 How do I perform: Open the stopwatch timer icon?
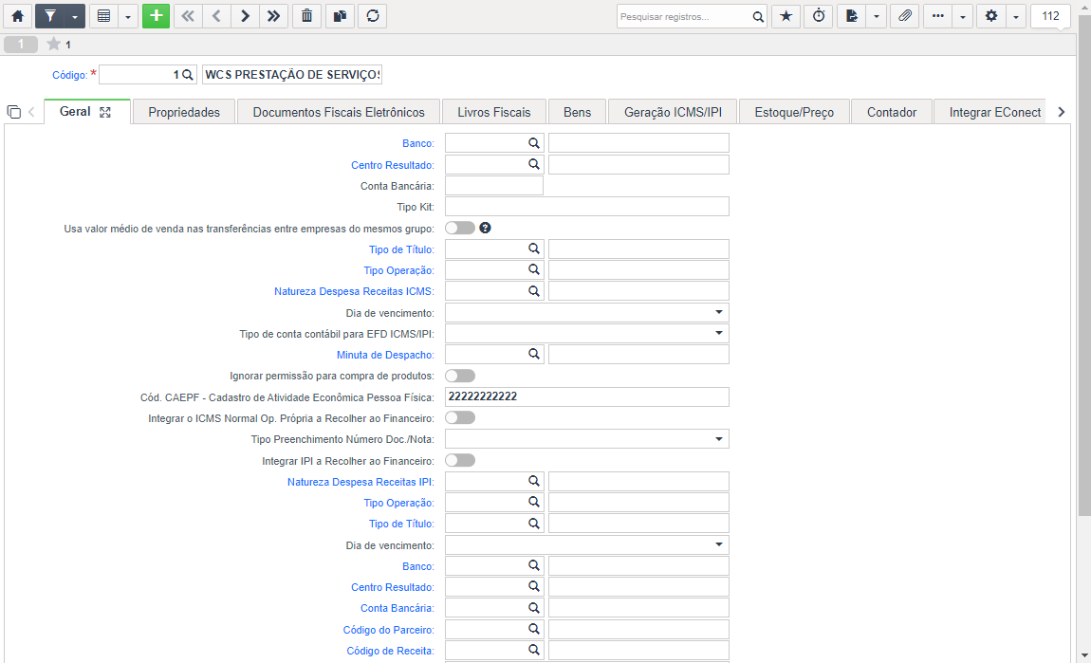coord(819,16)
